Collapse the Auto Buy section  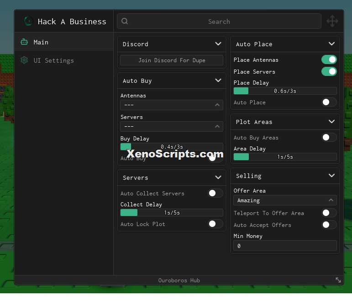click(218, 80)
